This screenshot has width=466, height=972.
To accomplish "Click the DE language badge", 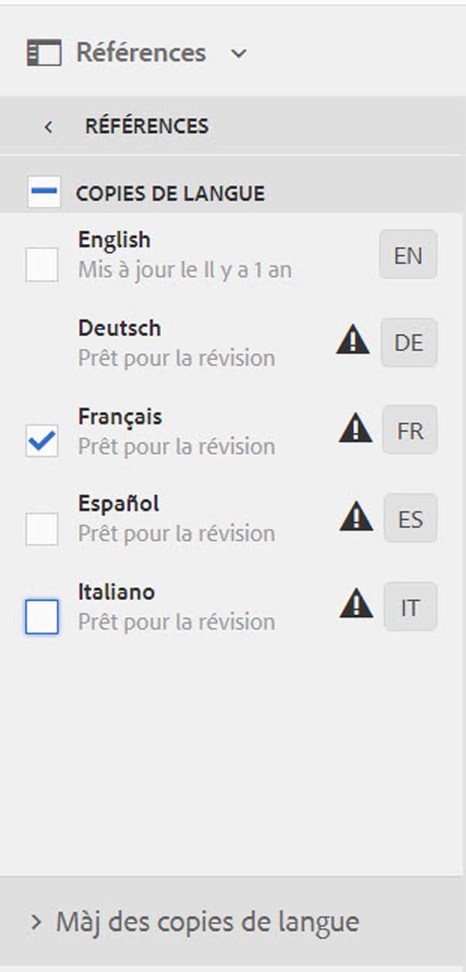I will tap(409, 343).
